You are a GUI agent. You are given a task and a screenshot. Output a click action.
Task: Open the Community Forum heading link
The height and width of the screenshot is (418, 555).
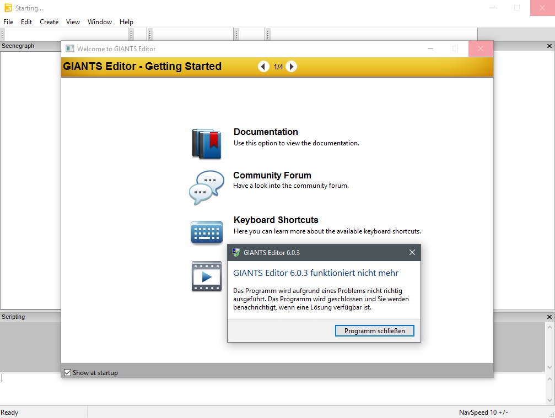click(272, 175)
